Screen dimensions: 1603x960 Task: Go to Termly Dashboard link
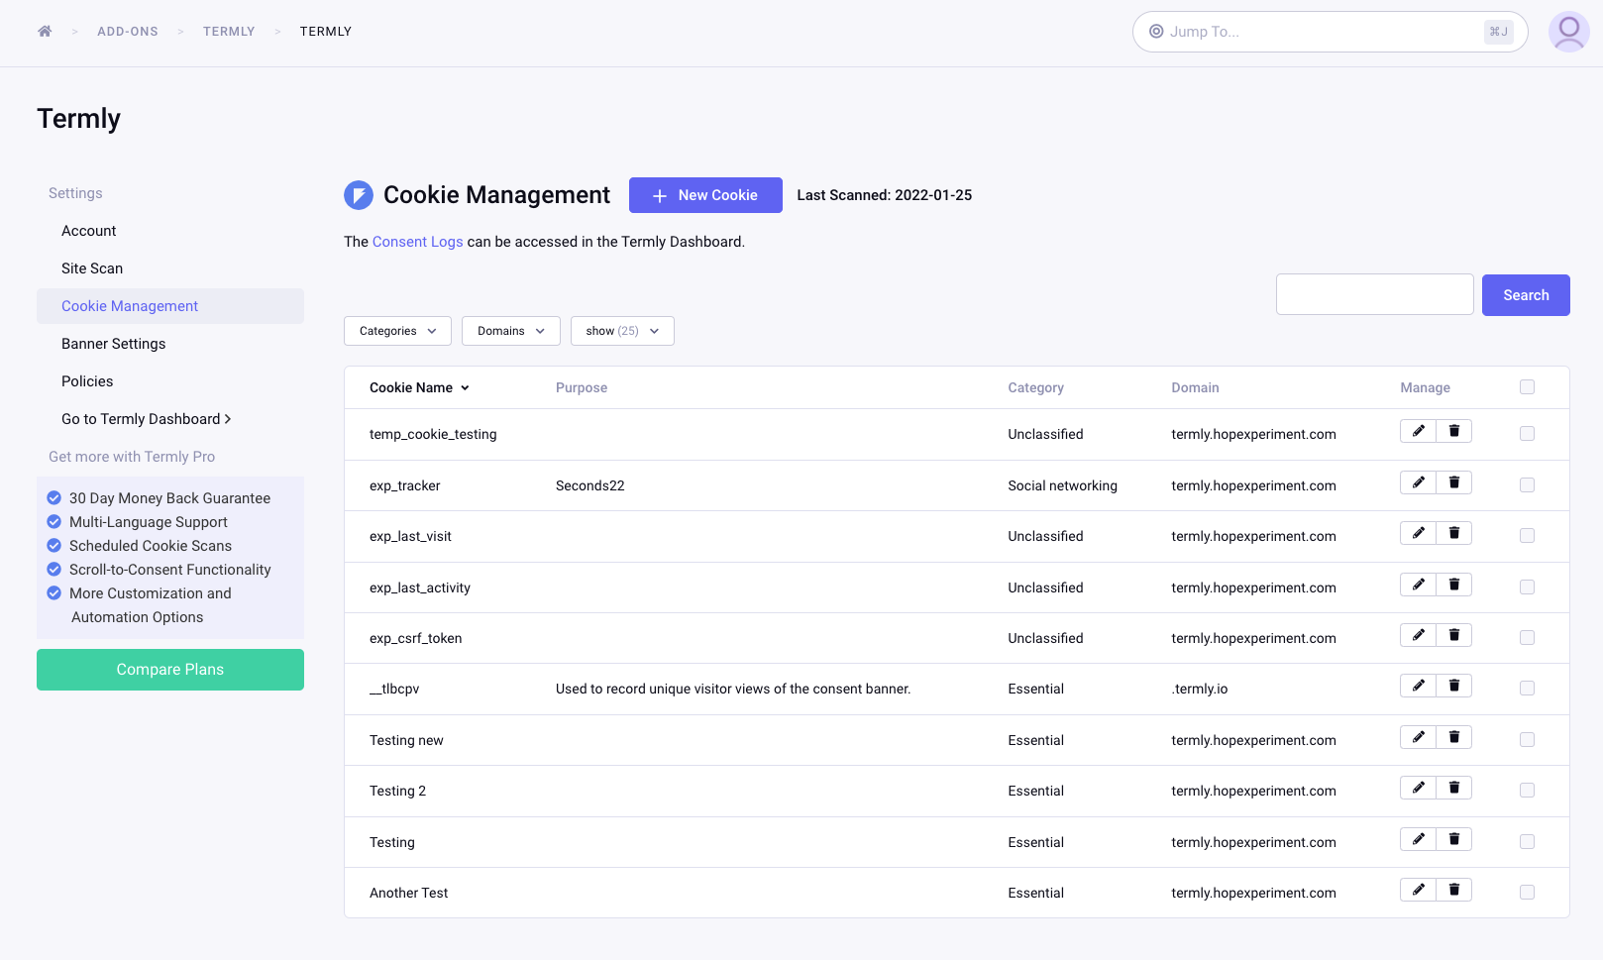[147, 419]
